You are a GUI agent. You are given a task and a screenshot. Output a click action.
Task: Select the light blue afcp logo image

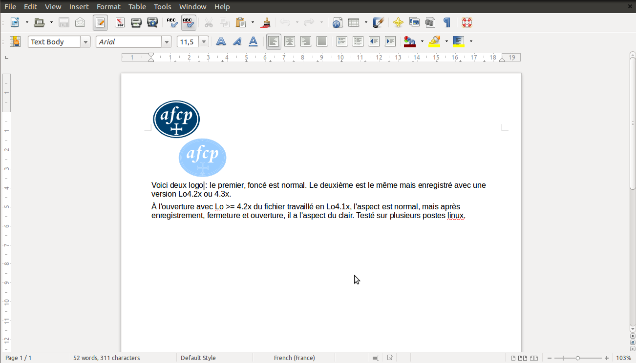point(202,158)
